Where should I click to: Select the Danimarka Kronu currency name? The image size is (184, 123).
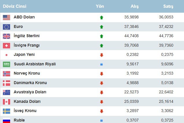(30, 83)
